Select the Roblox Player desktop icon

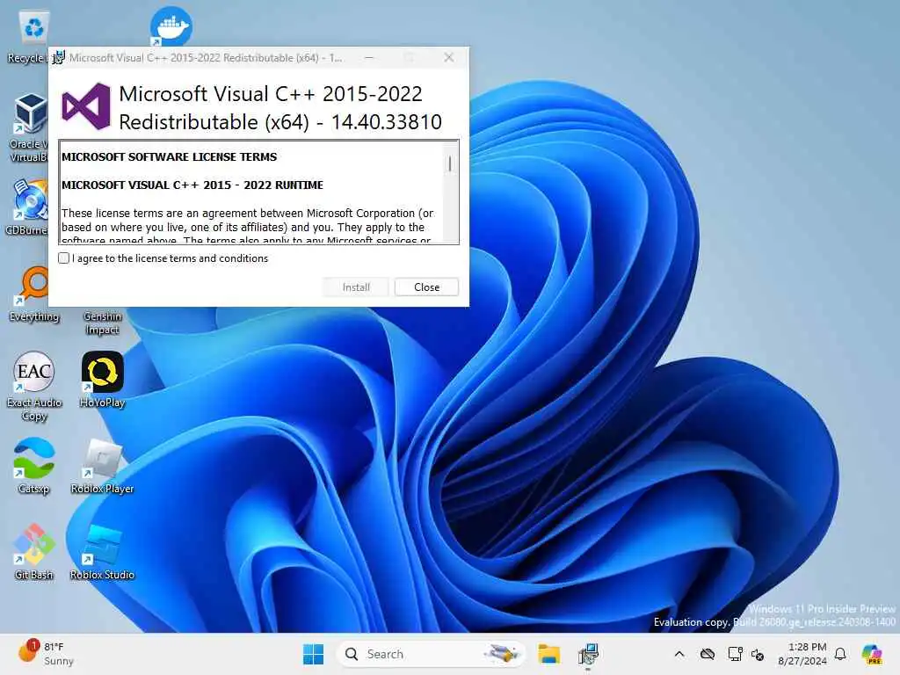102,466
